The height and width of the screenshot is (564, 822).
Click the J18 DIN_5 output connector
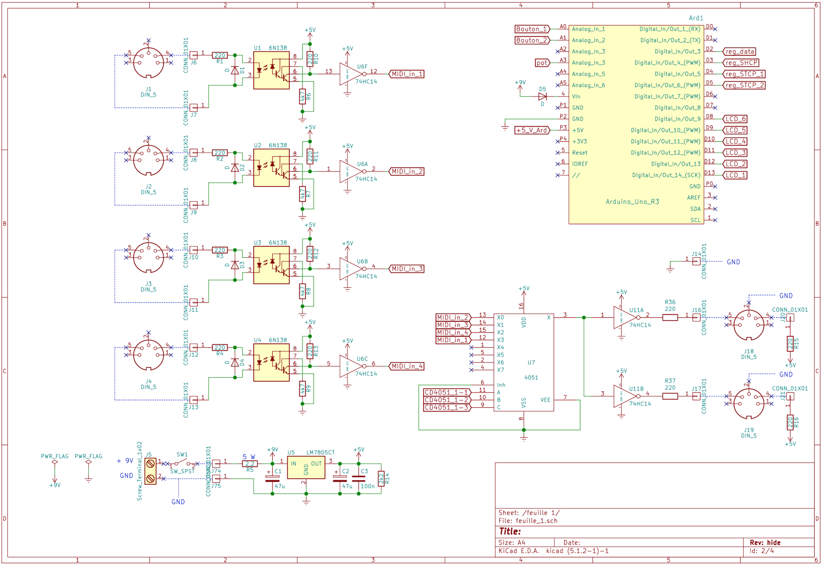[x=748, y=325]
